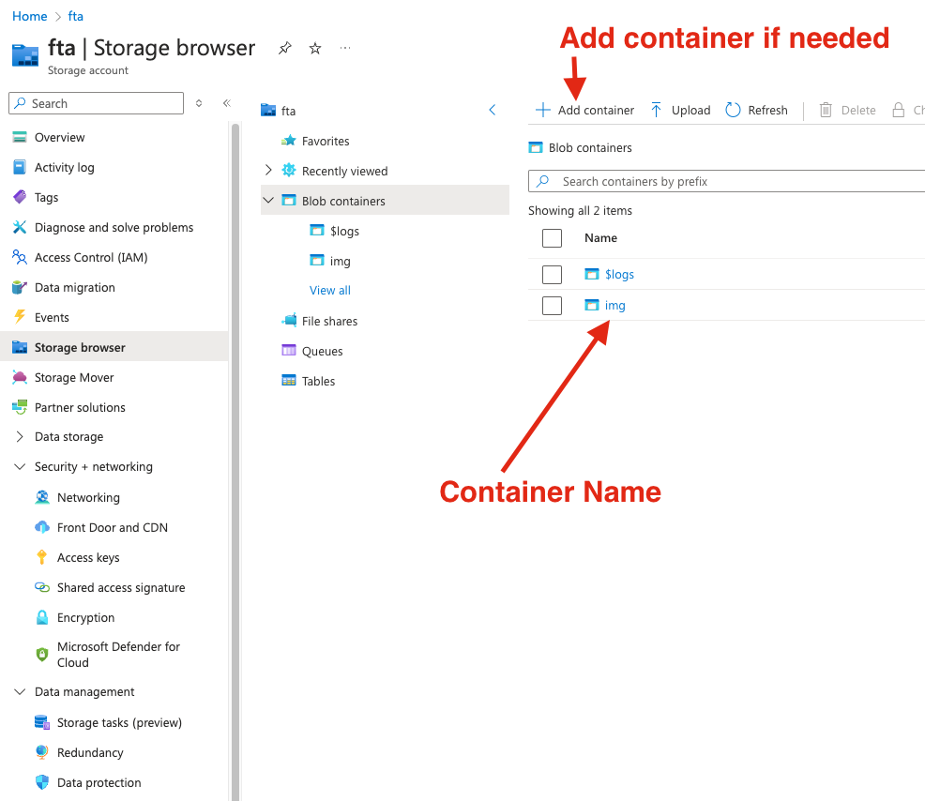The height and width of the screenshot is (801, 925).
Task: Click the Storage tasks (preview) icon
Action: 42,722
